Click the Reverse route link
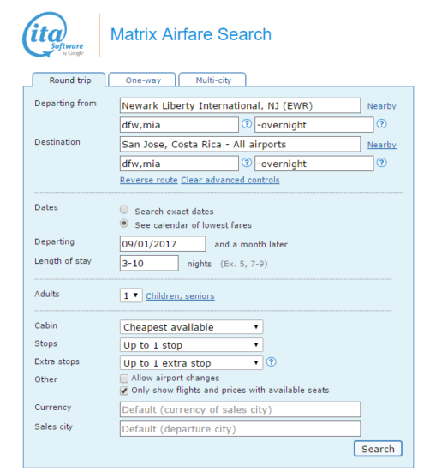424x471 pixels. click(x=149, y=180)
